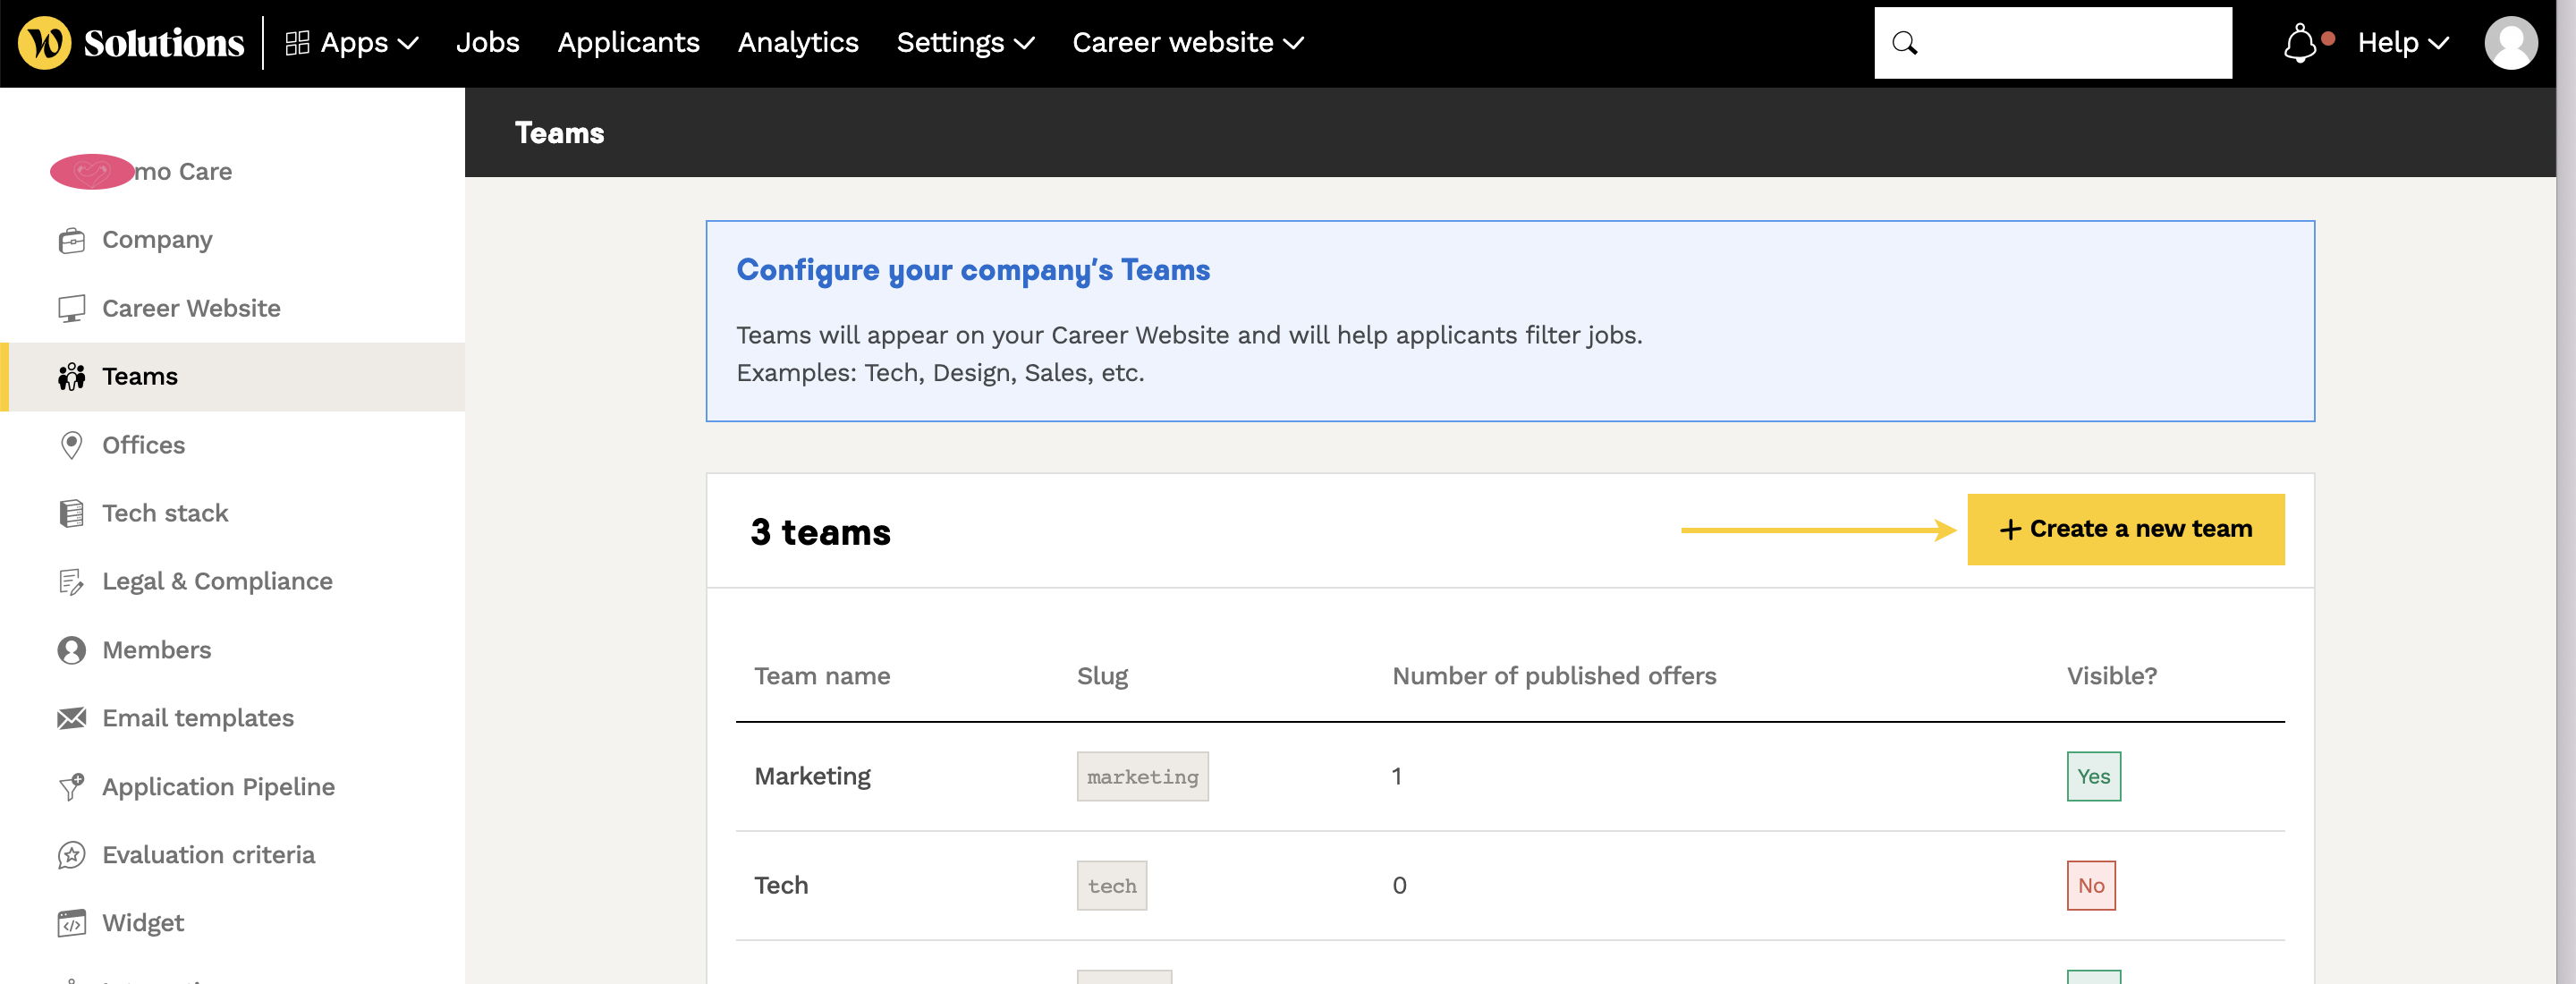Expand the Career website dropdown

(x=1187, y=43)
